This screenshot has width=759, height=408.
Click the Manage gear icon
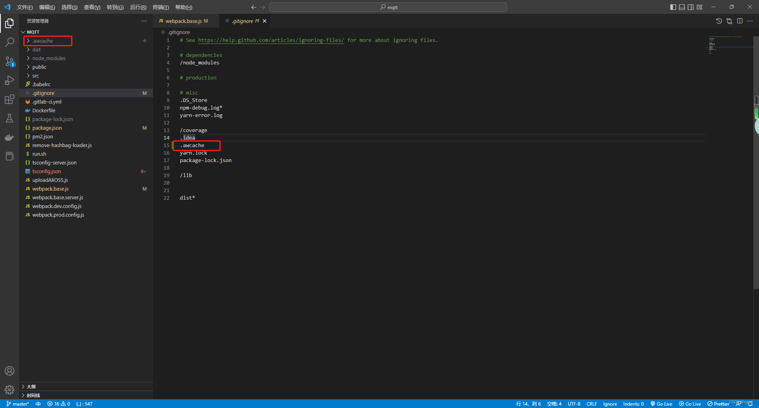pos(9,389)
